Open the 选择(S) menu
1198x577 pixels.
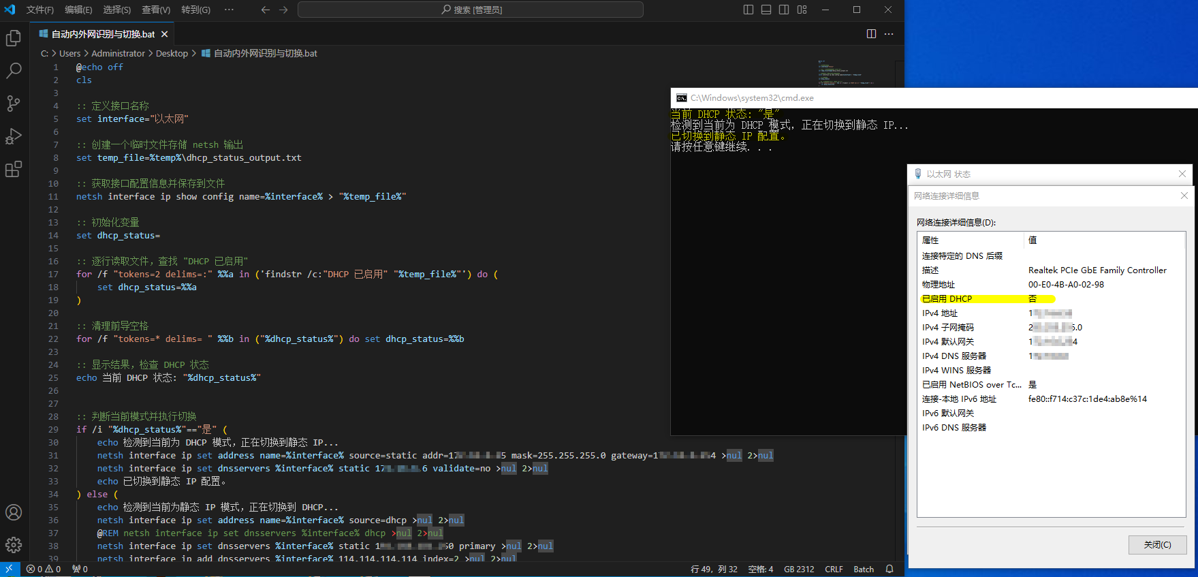(117, 10)
